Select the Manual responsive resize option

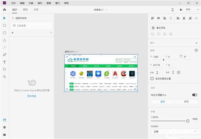click(186, 102)
